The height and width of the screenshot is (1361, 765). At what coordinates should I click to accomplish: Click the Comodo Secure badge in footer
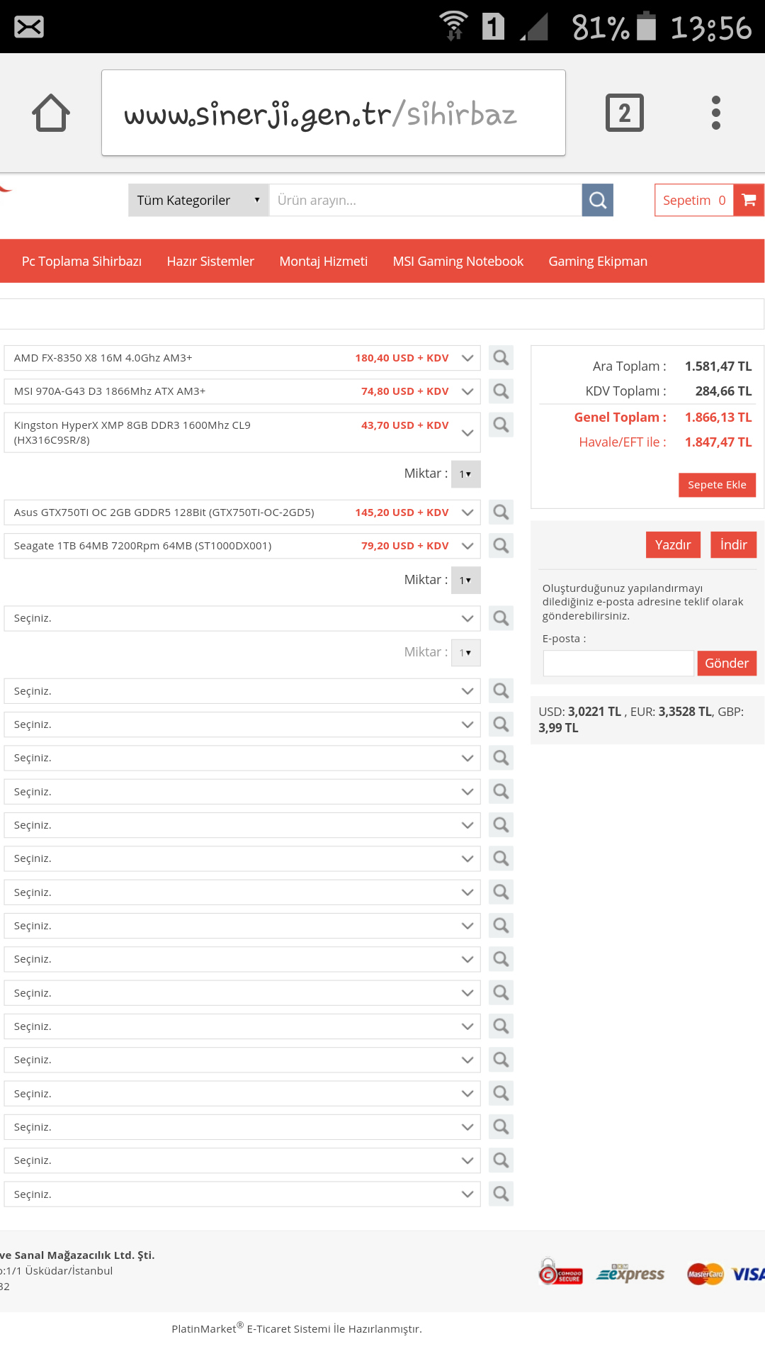pos(560,1274)
